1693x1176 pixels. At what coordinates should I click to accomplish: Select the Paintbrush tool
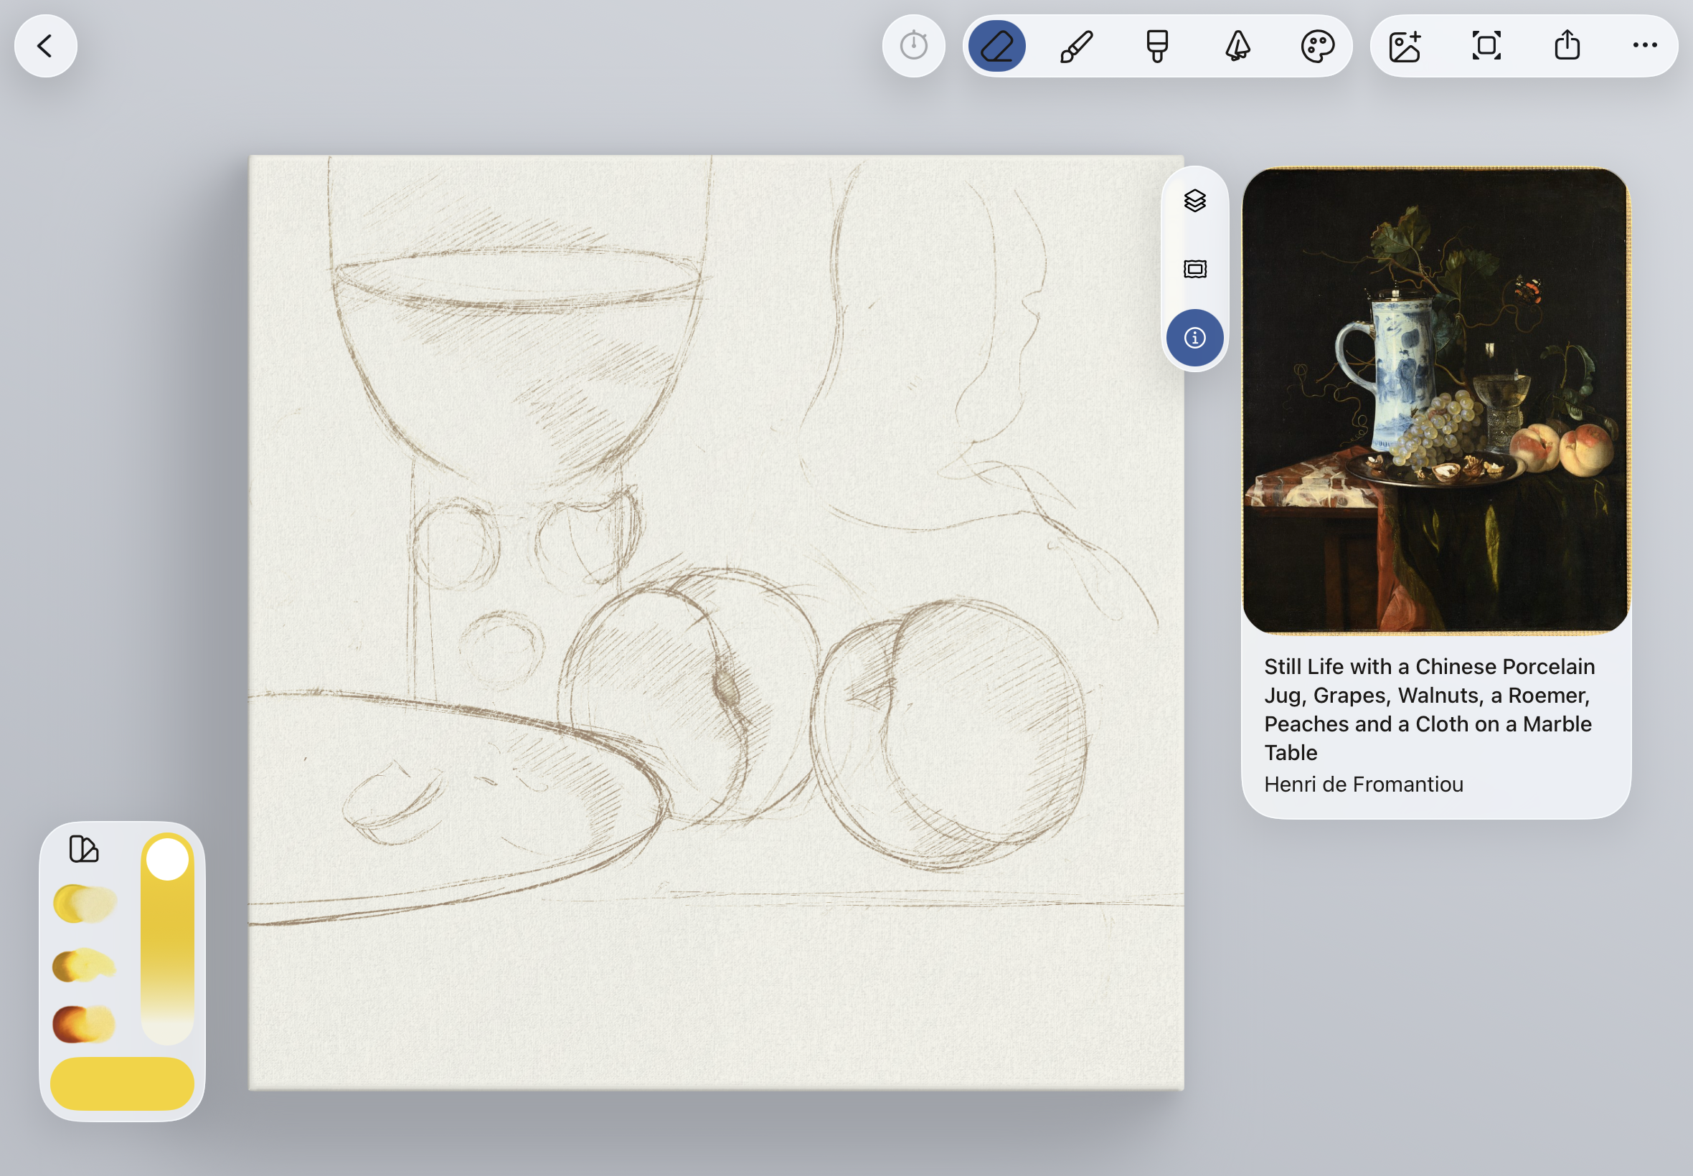[x=1076, y=46]
